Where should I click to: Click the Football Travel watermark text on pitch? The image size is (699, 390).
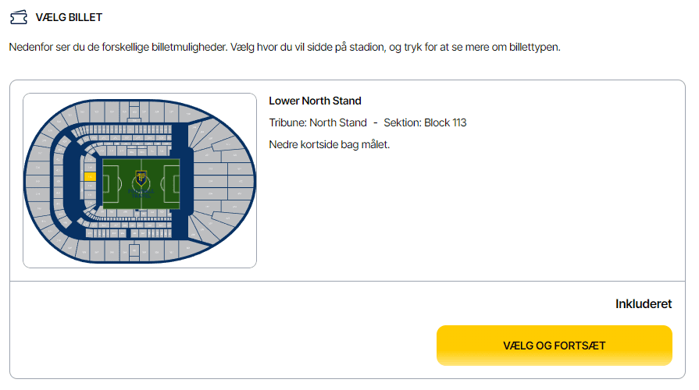point(141,193)
